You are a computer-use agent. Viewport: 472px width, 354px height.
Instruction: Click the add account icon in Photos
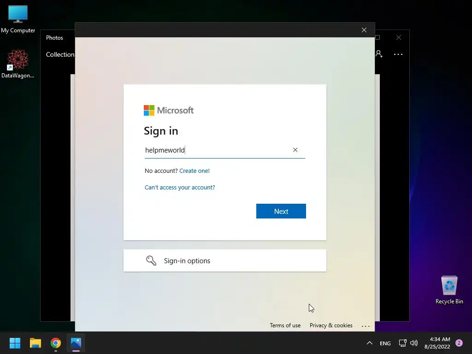[x=379, y=54]
